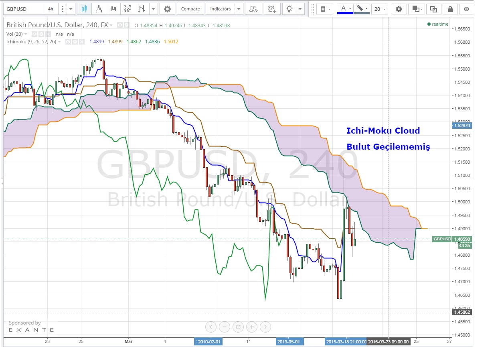The height and width of the screenshot is (347, 504).
Task: Click the create alert clock icon
Action: (272, 9)
